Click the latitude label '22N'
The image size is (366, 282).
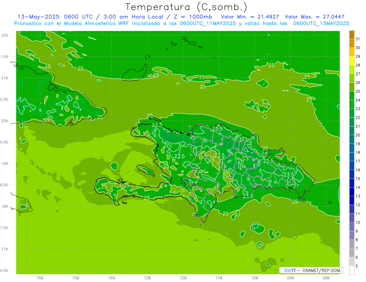(x=5, y=35)
